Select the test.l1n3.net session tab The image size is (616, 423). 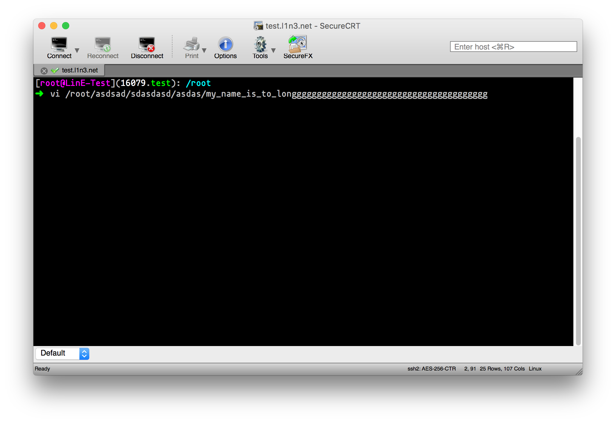point(80,70)
